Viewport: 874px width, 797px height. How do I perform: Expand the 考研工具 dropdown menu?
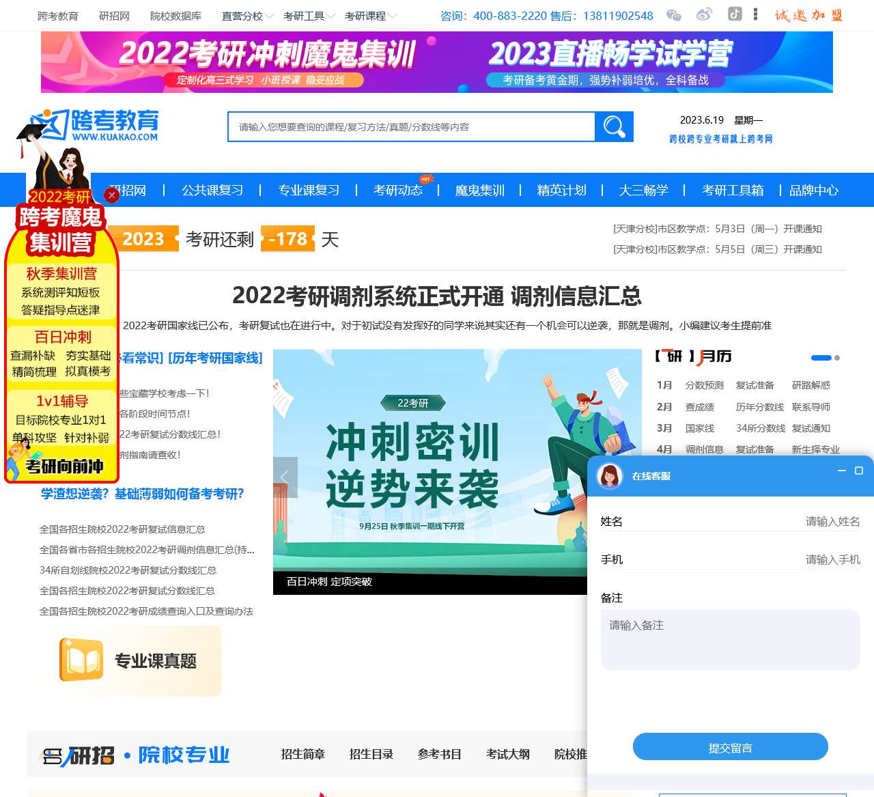pyautogui.click(x=309, y=16)
